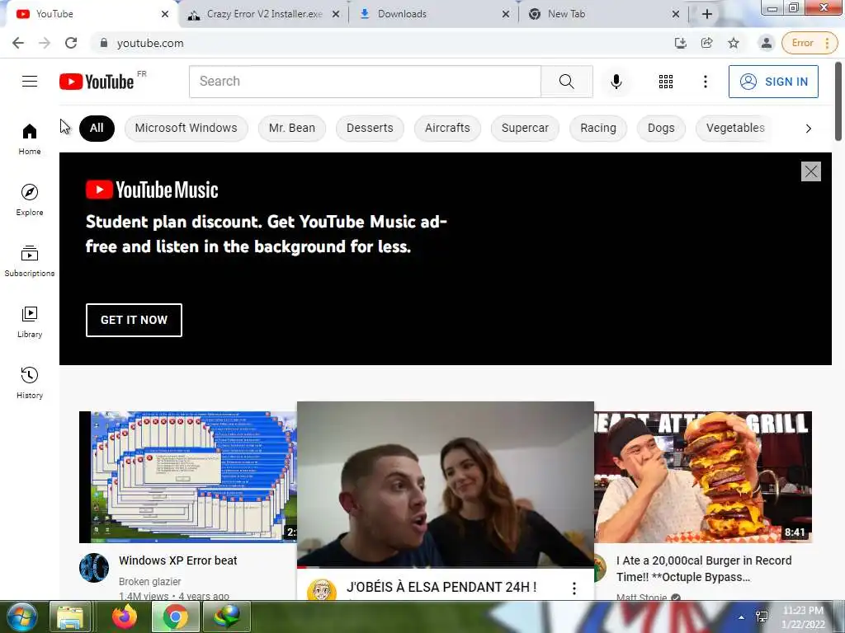Open Library in the sidebar
Viewport: 845px width, 633px height.
(30, 322)
